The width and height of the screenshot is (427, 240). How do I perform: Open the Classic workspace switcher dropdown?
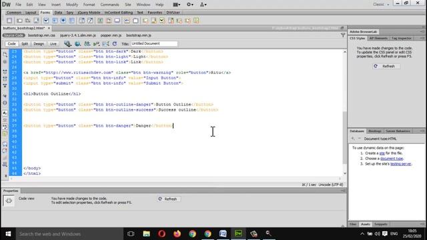(x=381, y=5)
